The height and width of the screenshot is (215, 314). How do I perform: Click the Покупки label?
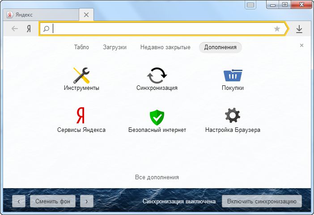[233, 88]
